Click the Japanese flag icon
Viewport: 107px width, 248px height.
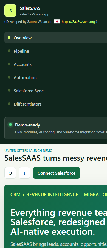57,21
